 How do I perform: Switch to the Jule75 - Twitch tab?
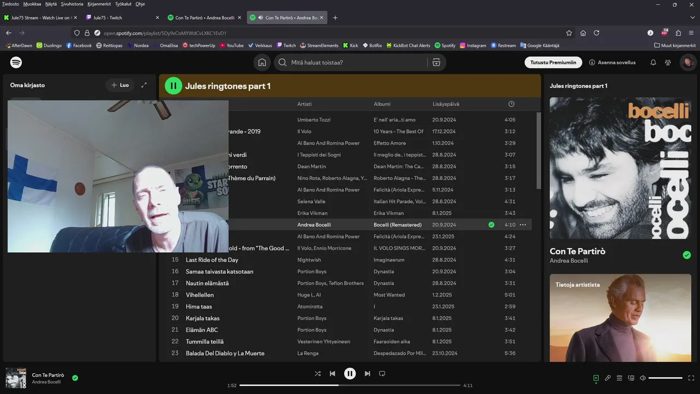click(122, 18)
